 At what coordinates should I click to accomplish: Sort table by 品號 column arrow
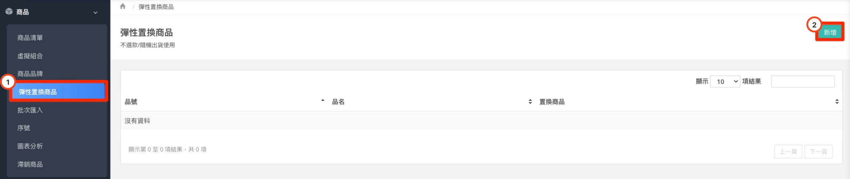tap(322, 101)
